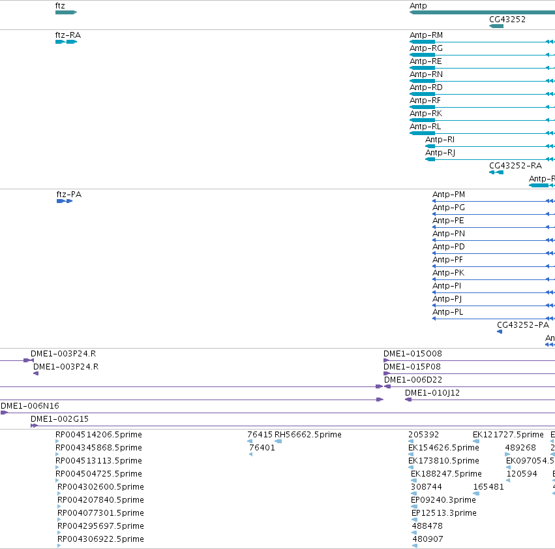Click the Antp-RL transcript label
This screenshot has width=555, height=549.
point(425,127)
